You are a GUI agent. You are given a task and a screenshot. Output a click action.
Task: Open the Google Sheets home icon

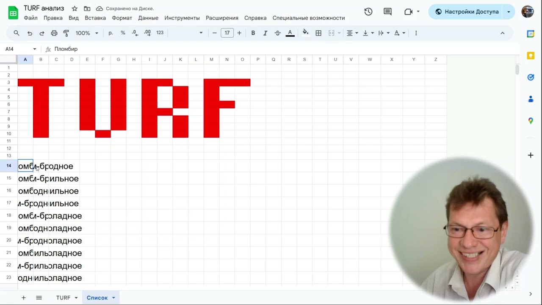(x=13, y=13)
